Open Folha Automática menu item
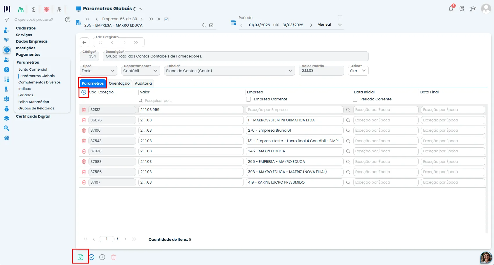Viewport: 494px width, 265px height. coord(34,102)
